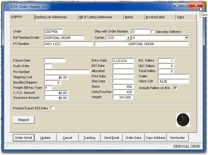Click the Ship Date field
208x155 pixels.
[x=123, y=81]
